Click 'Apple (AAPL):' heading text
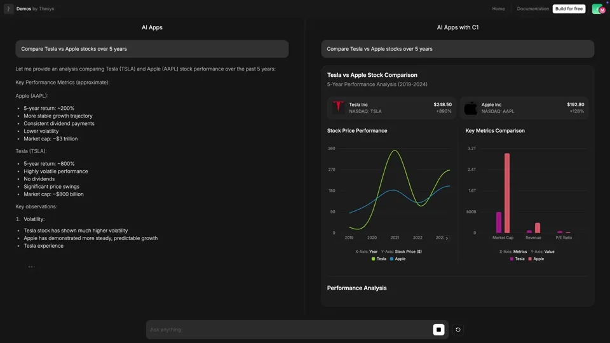 pyautogui.click(x=32, y=96)
